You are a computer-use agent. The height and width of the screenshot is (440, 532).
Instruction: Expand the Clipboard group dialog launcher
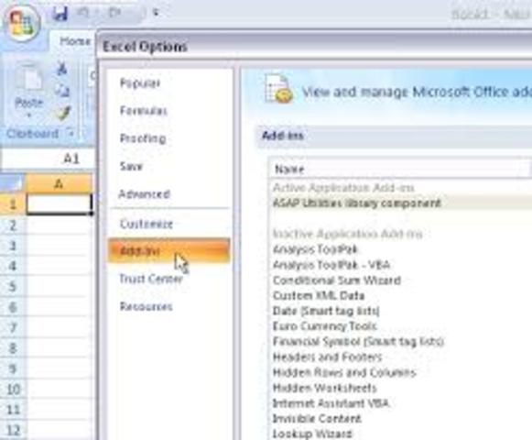pos(71,134)
